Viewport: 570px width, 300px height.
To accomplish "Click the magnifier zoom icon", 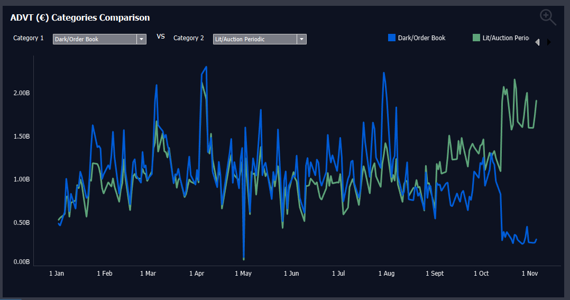I will pyautogui.click(x=548, y=17).
